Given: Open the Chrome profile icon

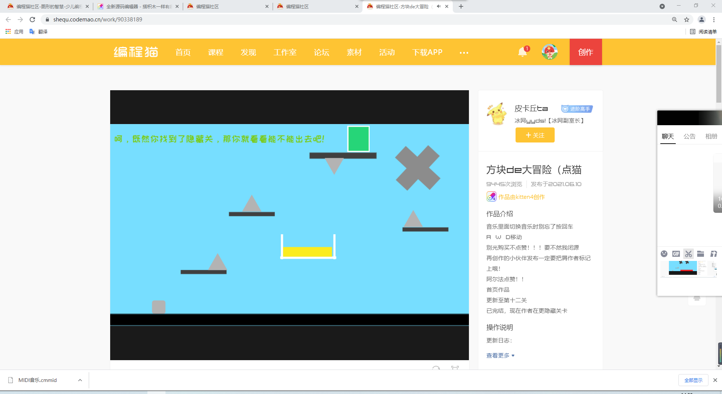Looking at the screenshot, I should pos(702,20).
